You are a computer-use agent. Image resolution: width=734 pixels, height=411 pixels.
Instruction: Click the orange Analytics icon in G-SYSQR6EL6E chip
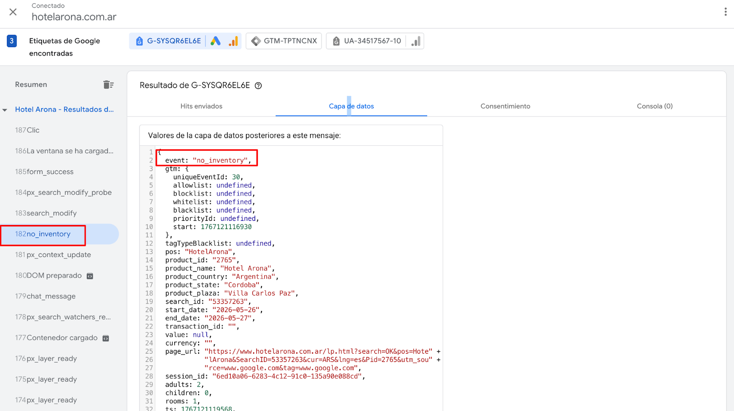click(x=234, y=41)
